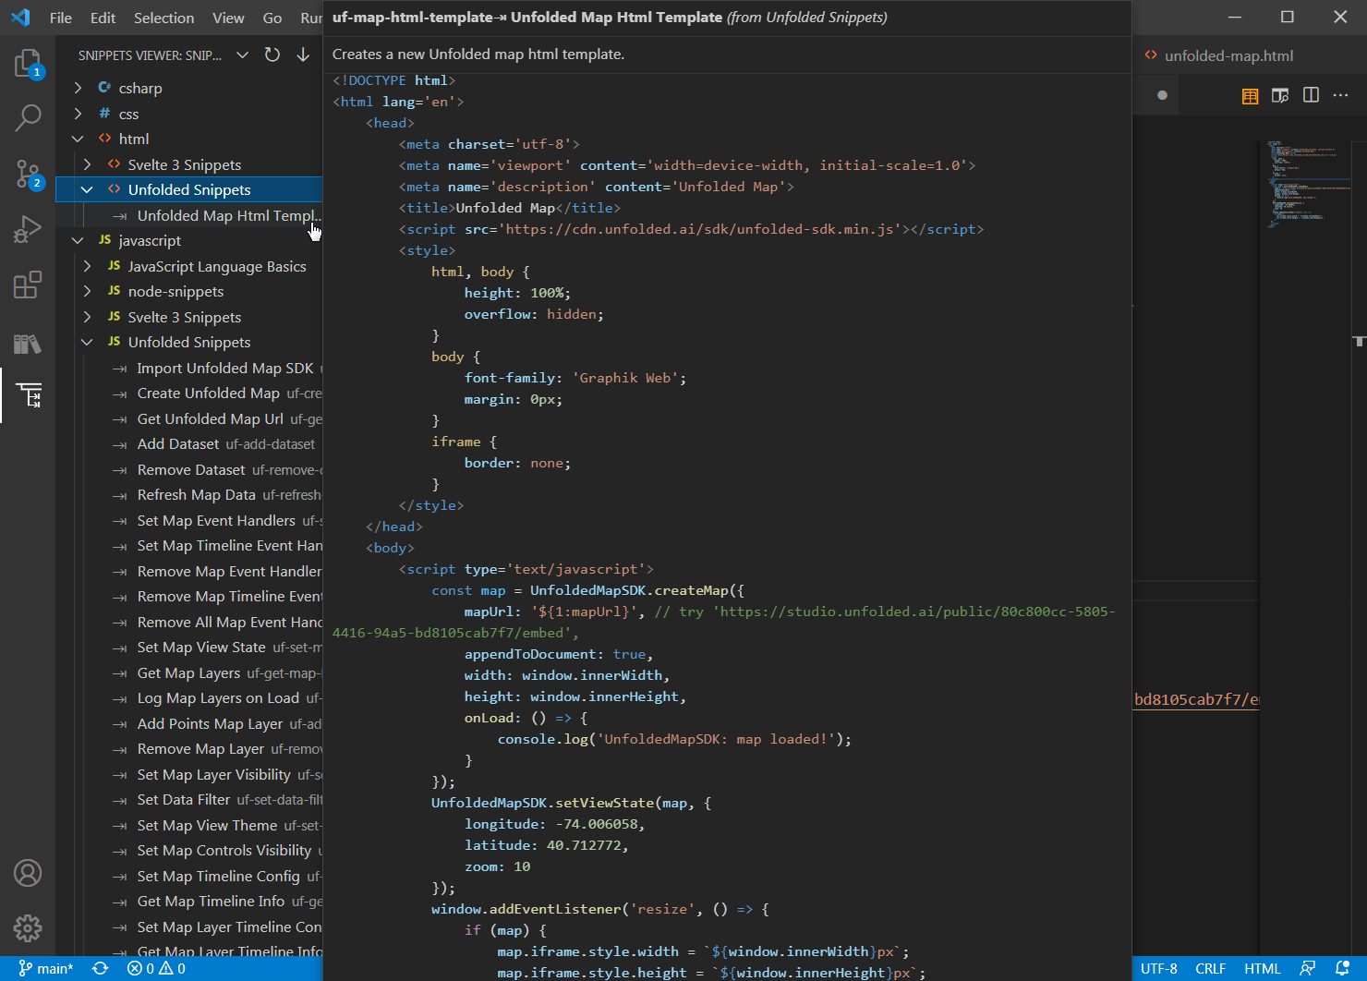Click the VS Code logo icon
The width and height of the screenshot is (1367, 981).
point(20,18)
